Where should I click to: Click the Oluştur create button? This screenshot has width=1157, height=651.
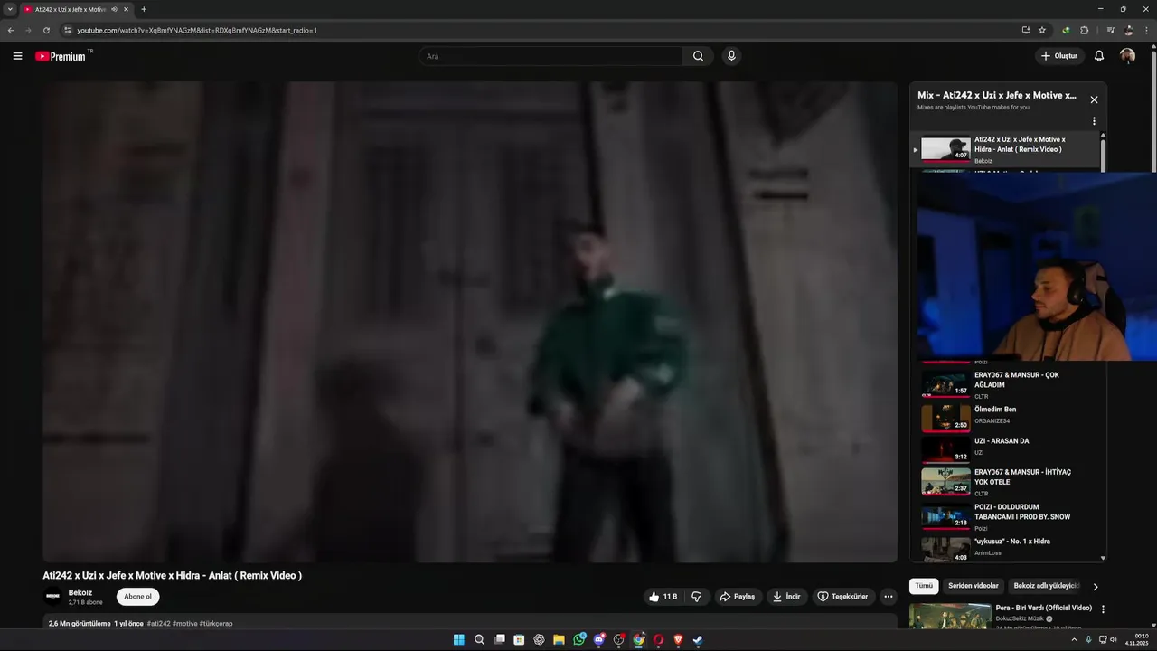pyautogui.click(x=1059, y=56)
